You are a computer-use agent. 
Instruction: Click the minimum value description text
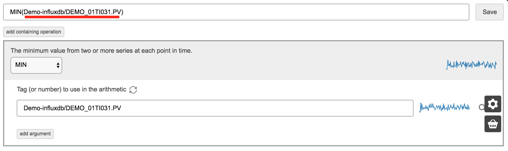click(x=101, y=51)
